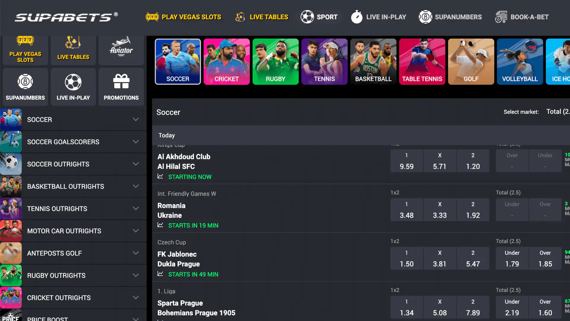Select the Basketball sport tile

coord(373,62)
